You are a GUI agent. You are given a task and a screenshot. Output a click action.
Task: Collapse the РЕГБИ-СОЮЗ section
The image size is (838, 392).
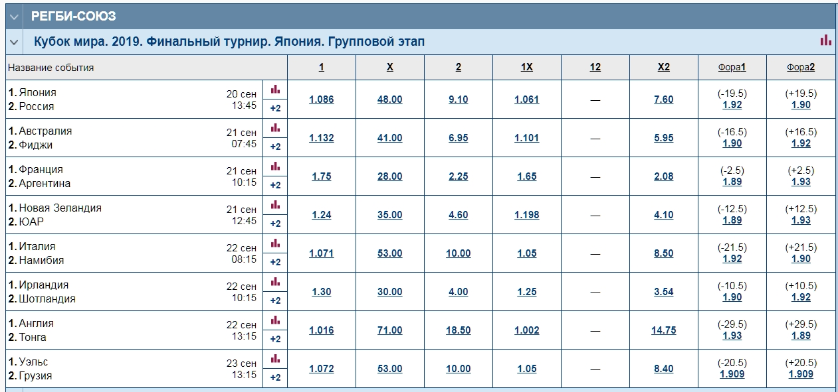coord(14,17)
